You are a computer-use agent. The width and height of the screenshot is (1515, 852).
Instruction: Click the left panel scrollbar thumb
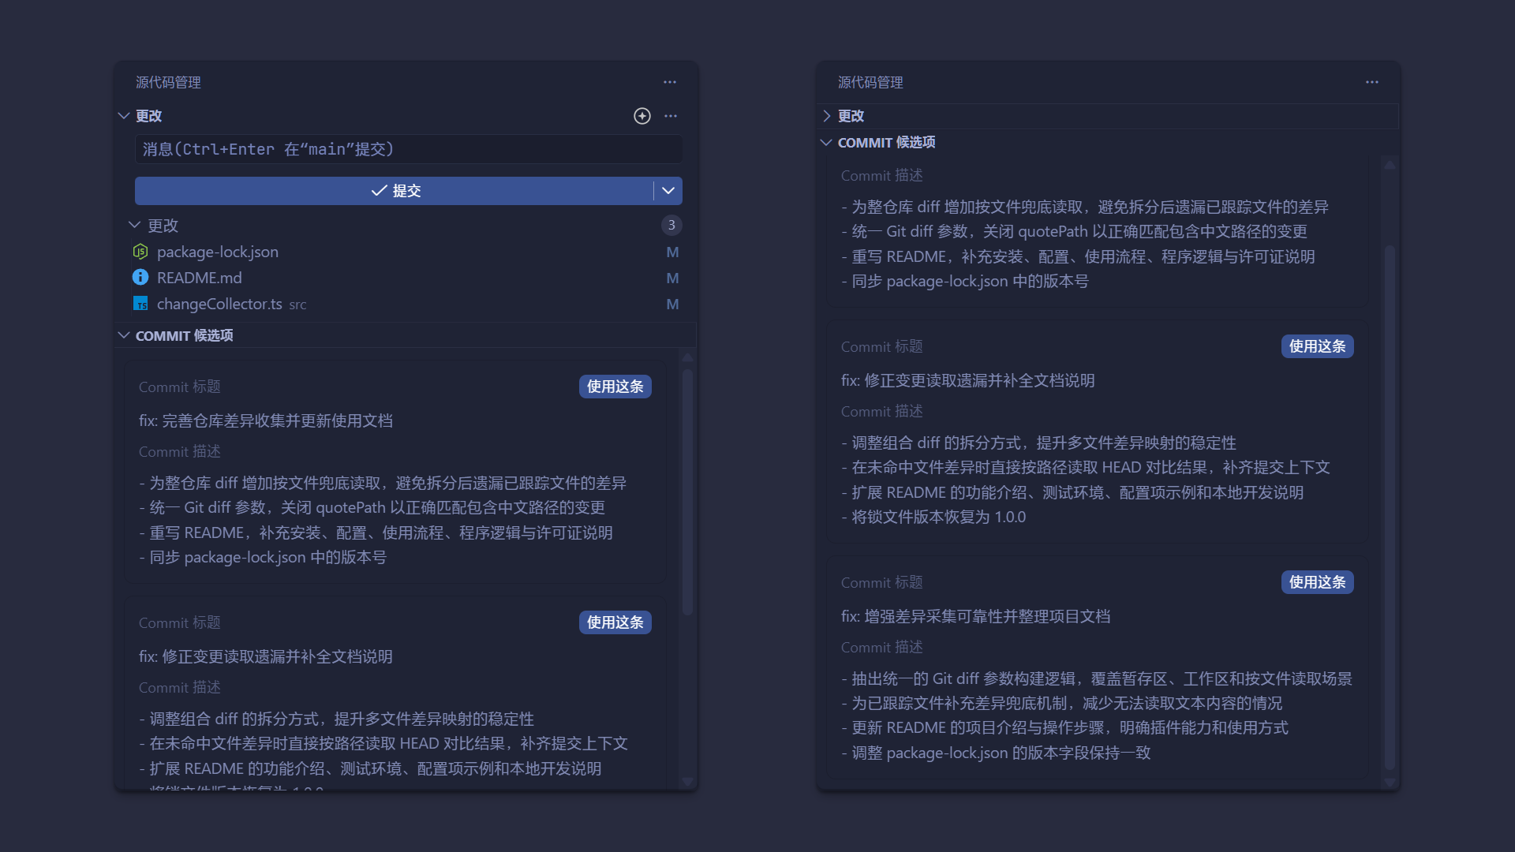[687, 492]
